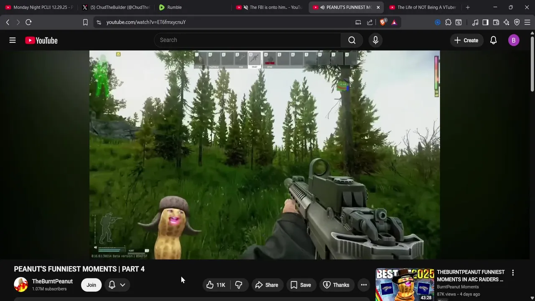Click the address bar URL

pos(146,22)
